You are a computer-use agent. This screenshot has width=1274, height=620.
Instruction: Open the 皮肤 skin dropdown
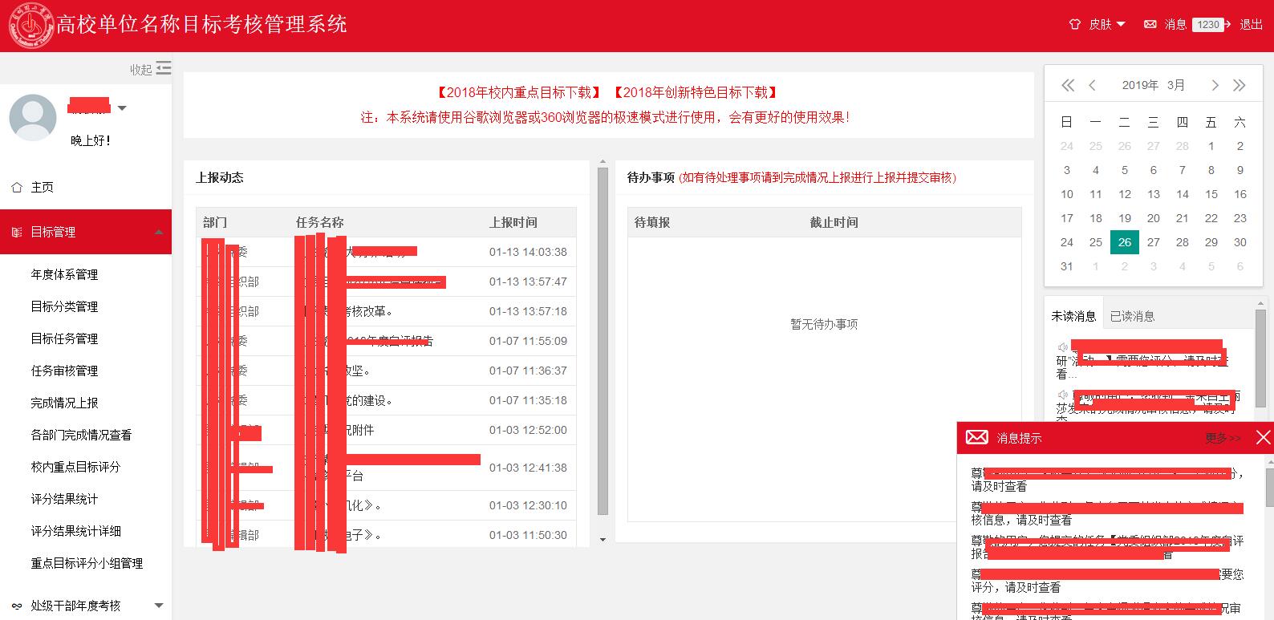(x=1098, y=25)
